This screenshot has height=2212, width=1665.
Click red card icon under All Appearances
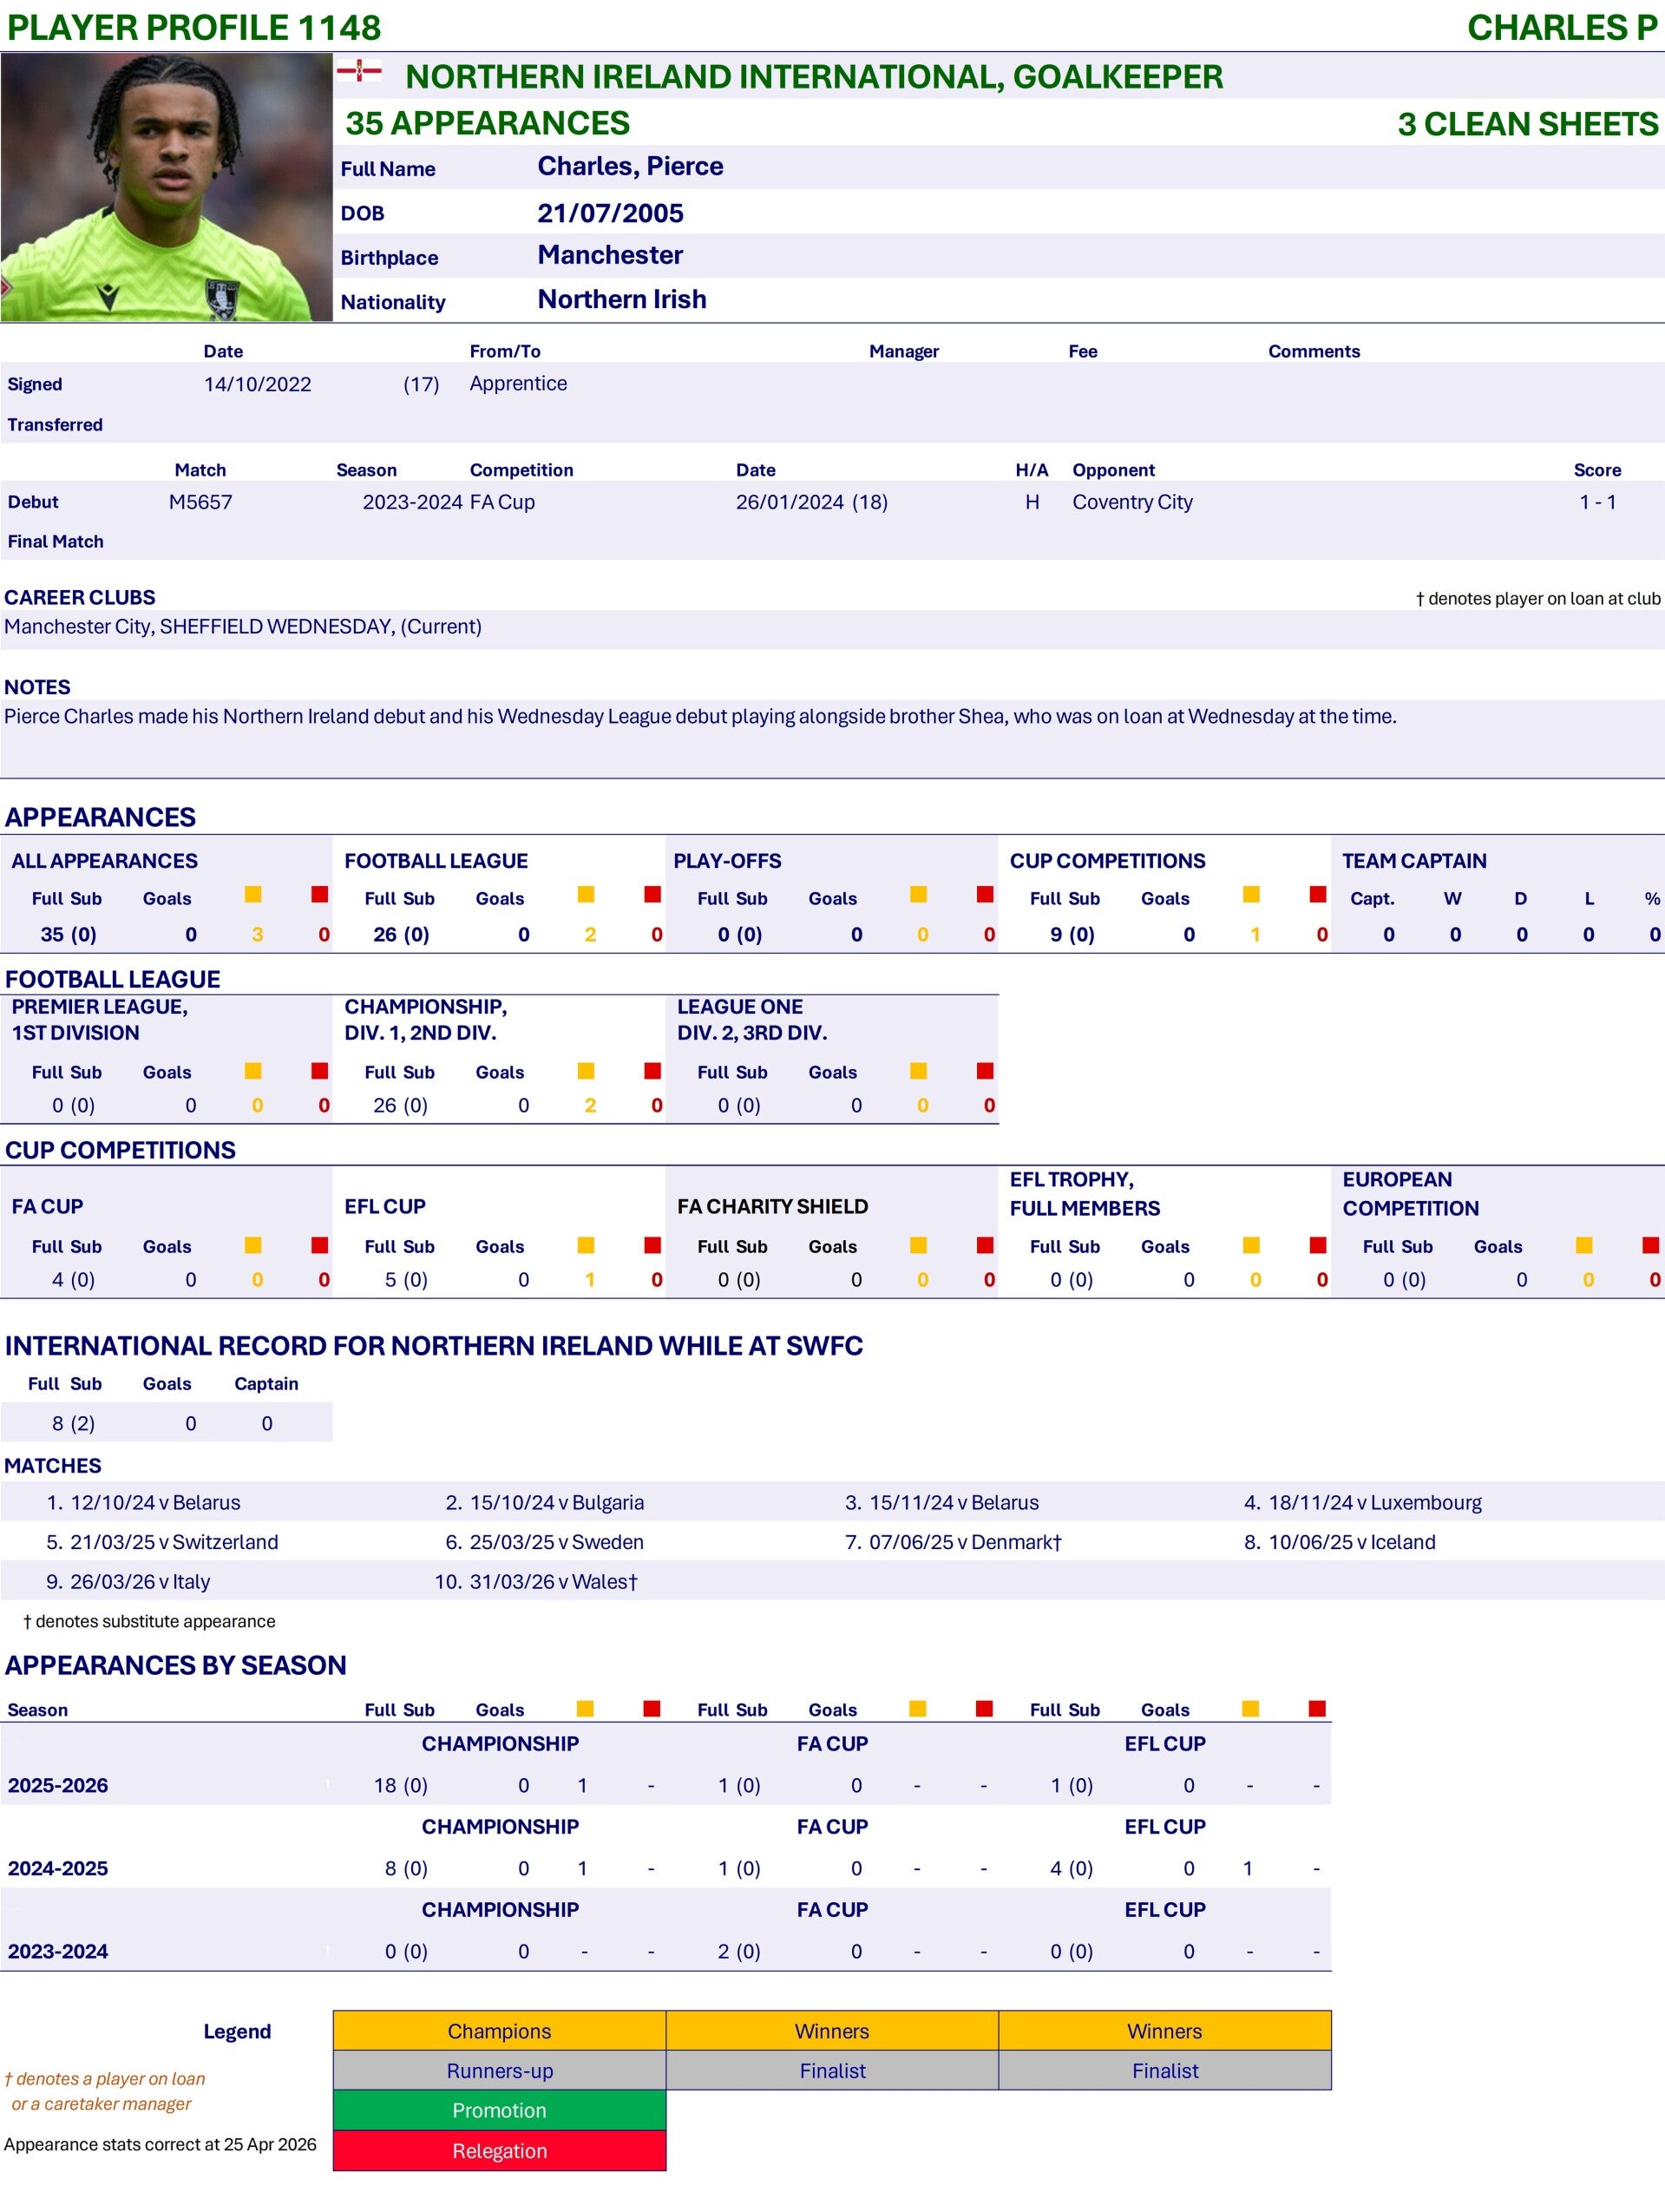[320, 894]
